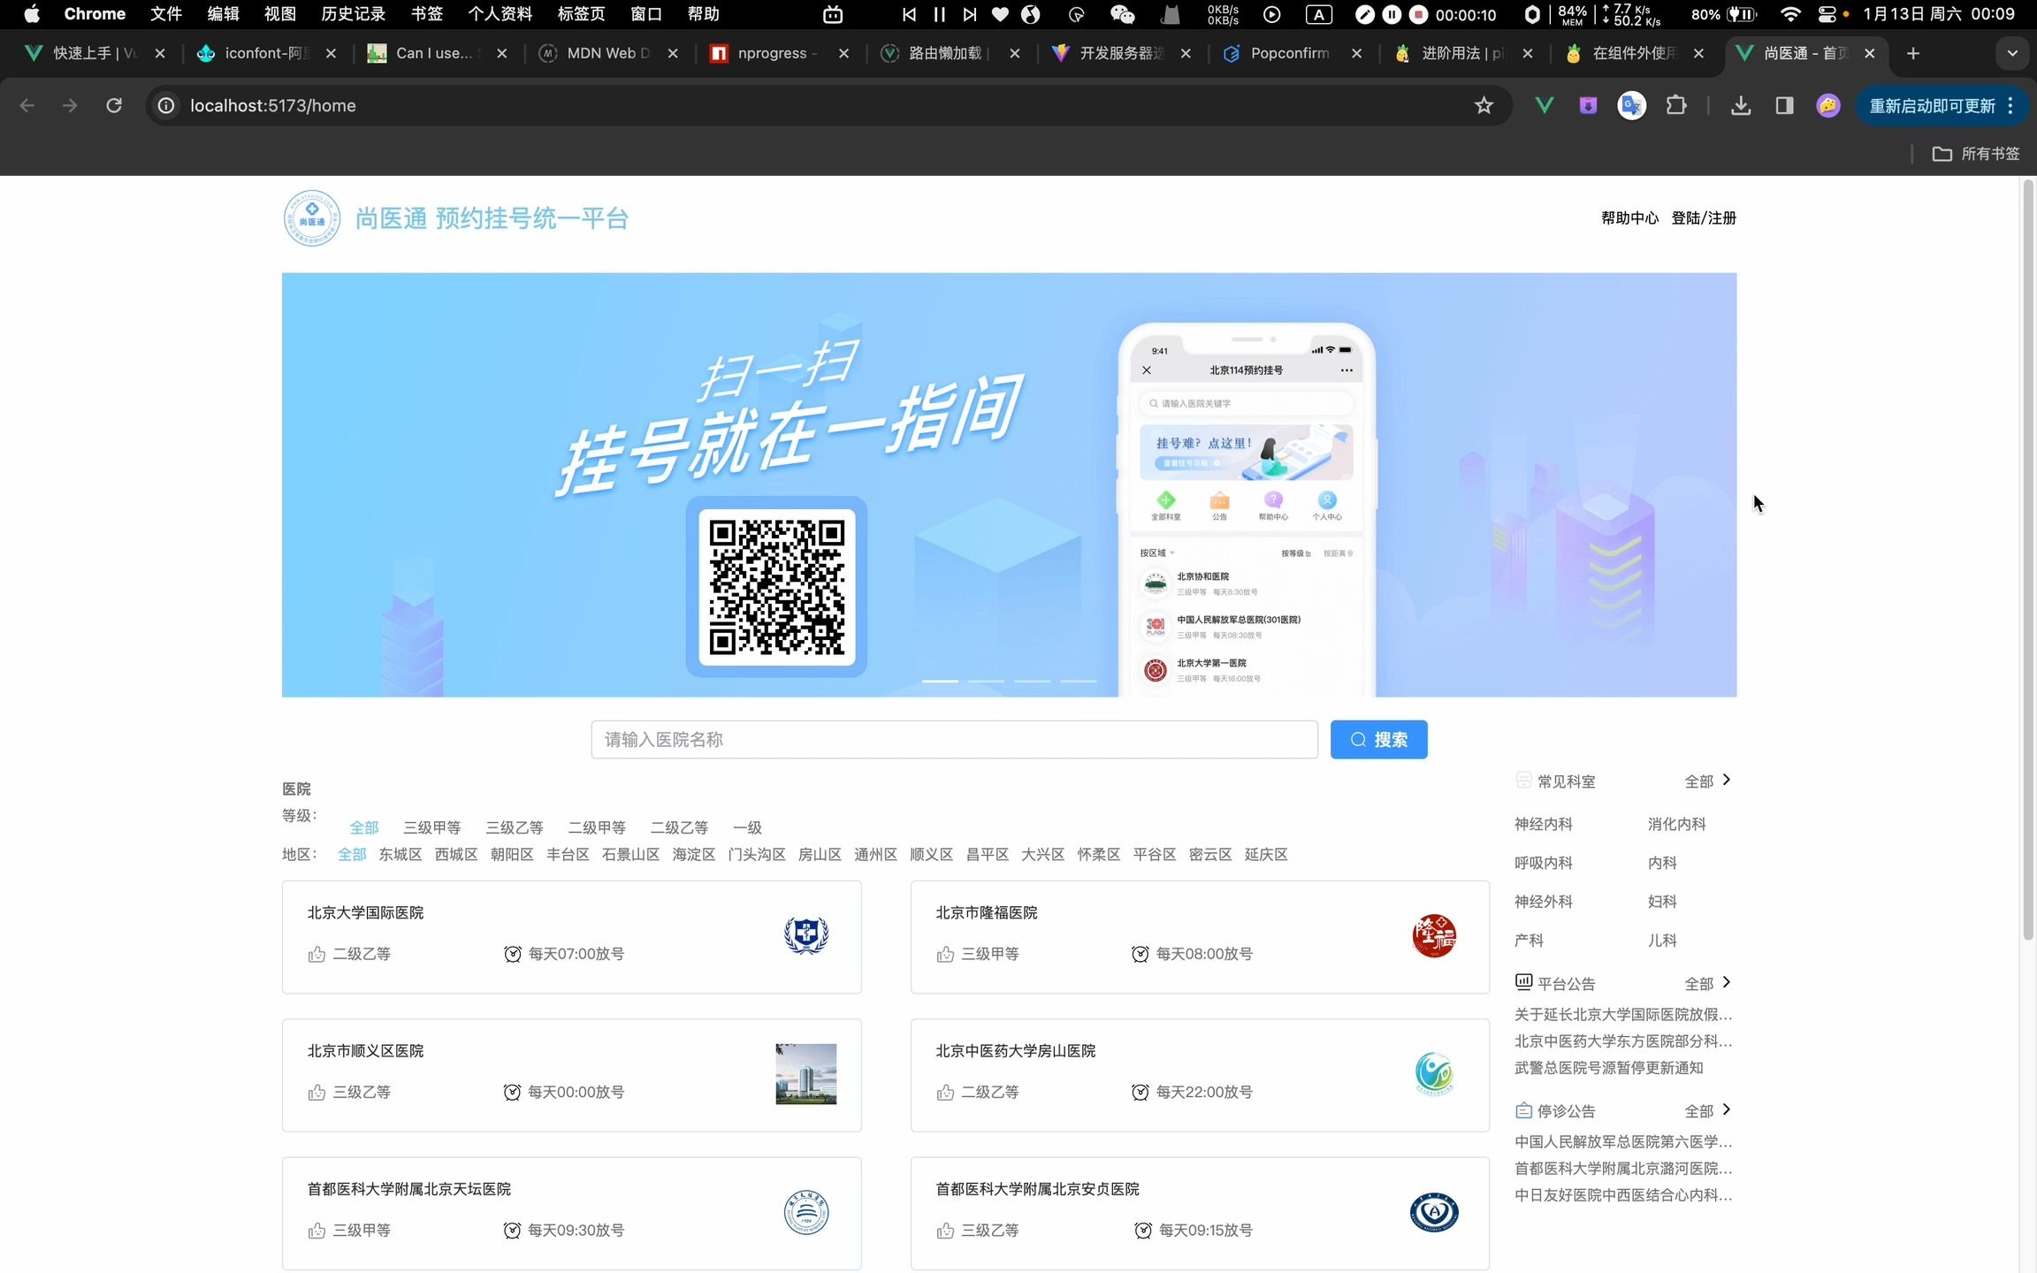Click 北京中医药大学房山医院 logo
The height and width of the screenshot is (1273, 2037).
point(1434,1074)
